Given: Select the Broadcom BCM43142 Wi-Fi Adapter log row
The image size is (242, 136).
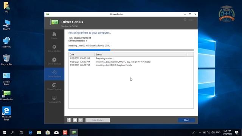Looking at the screenshot, I should [131, 62].
